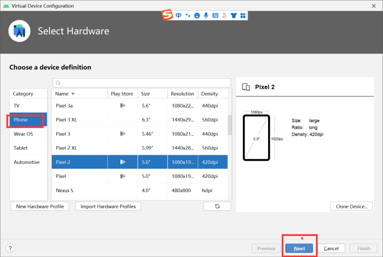The height and width of the screenshot is (257, 383).
Task: Click the Play Store icon in the Pixel 3 row
Action: tap(123, 133)
